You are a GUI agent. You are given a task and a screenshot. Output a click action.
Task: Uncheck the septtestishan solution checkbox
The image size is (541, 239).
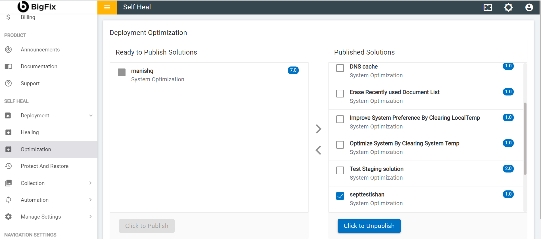coord(340,196)
